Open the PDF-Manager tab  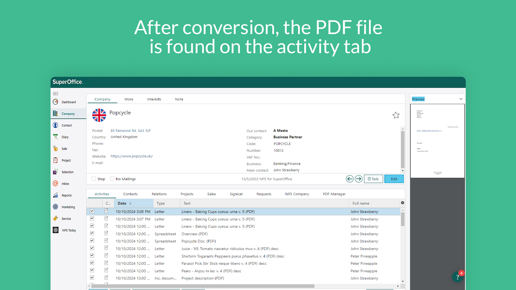tap(334, 194)
